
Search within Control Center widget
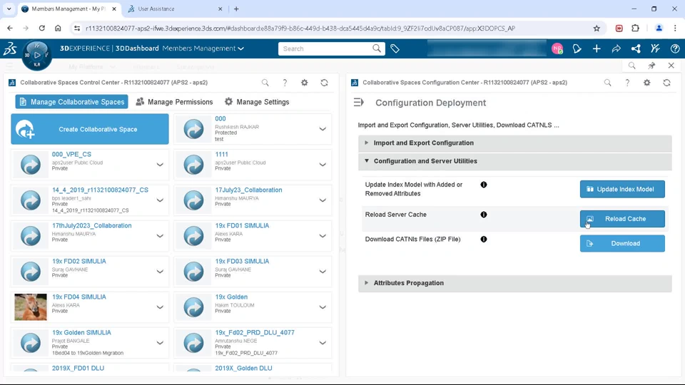265,83
